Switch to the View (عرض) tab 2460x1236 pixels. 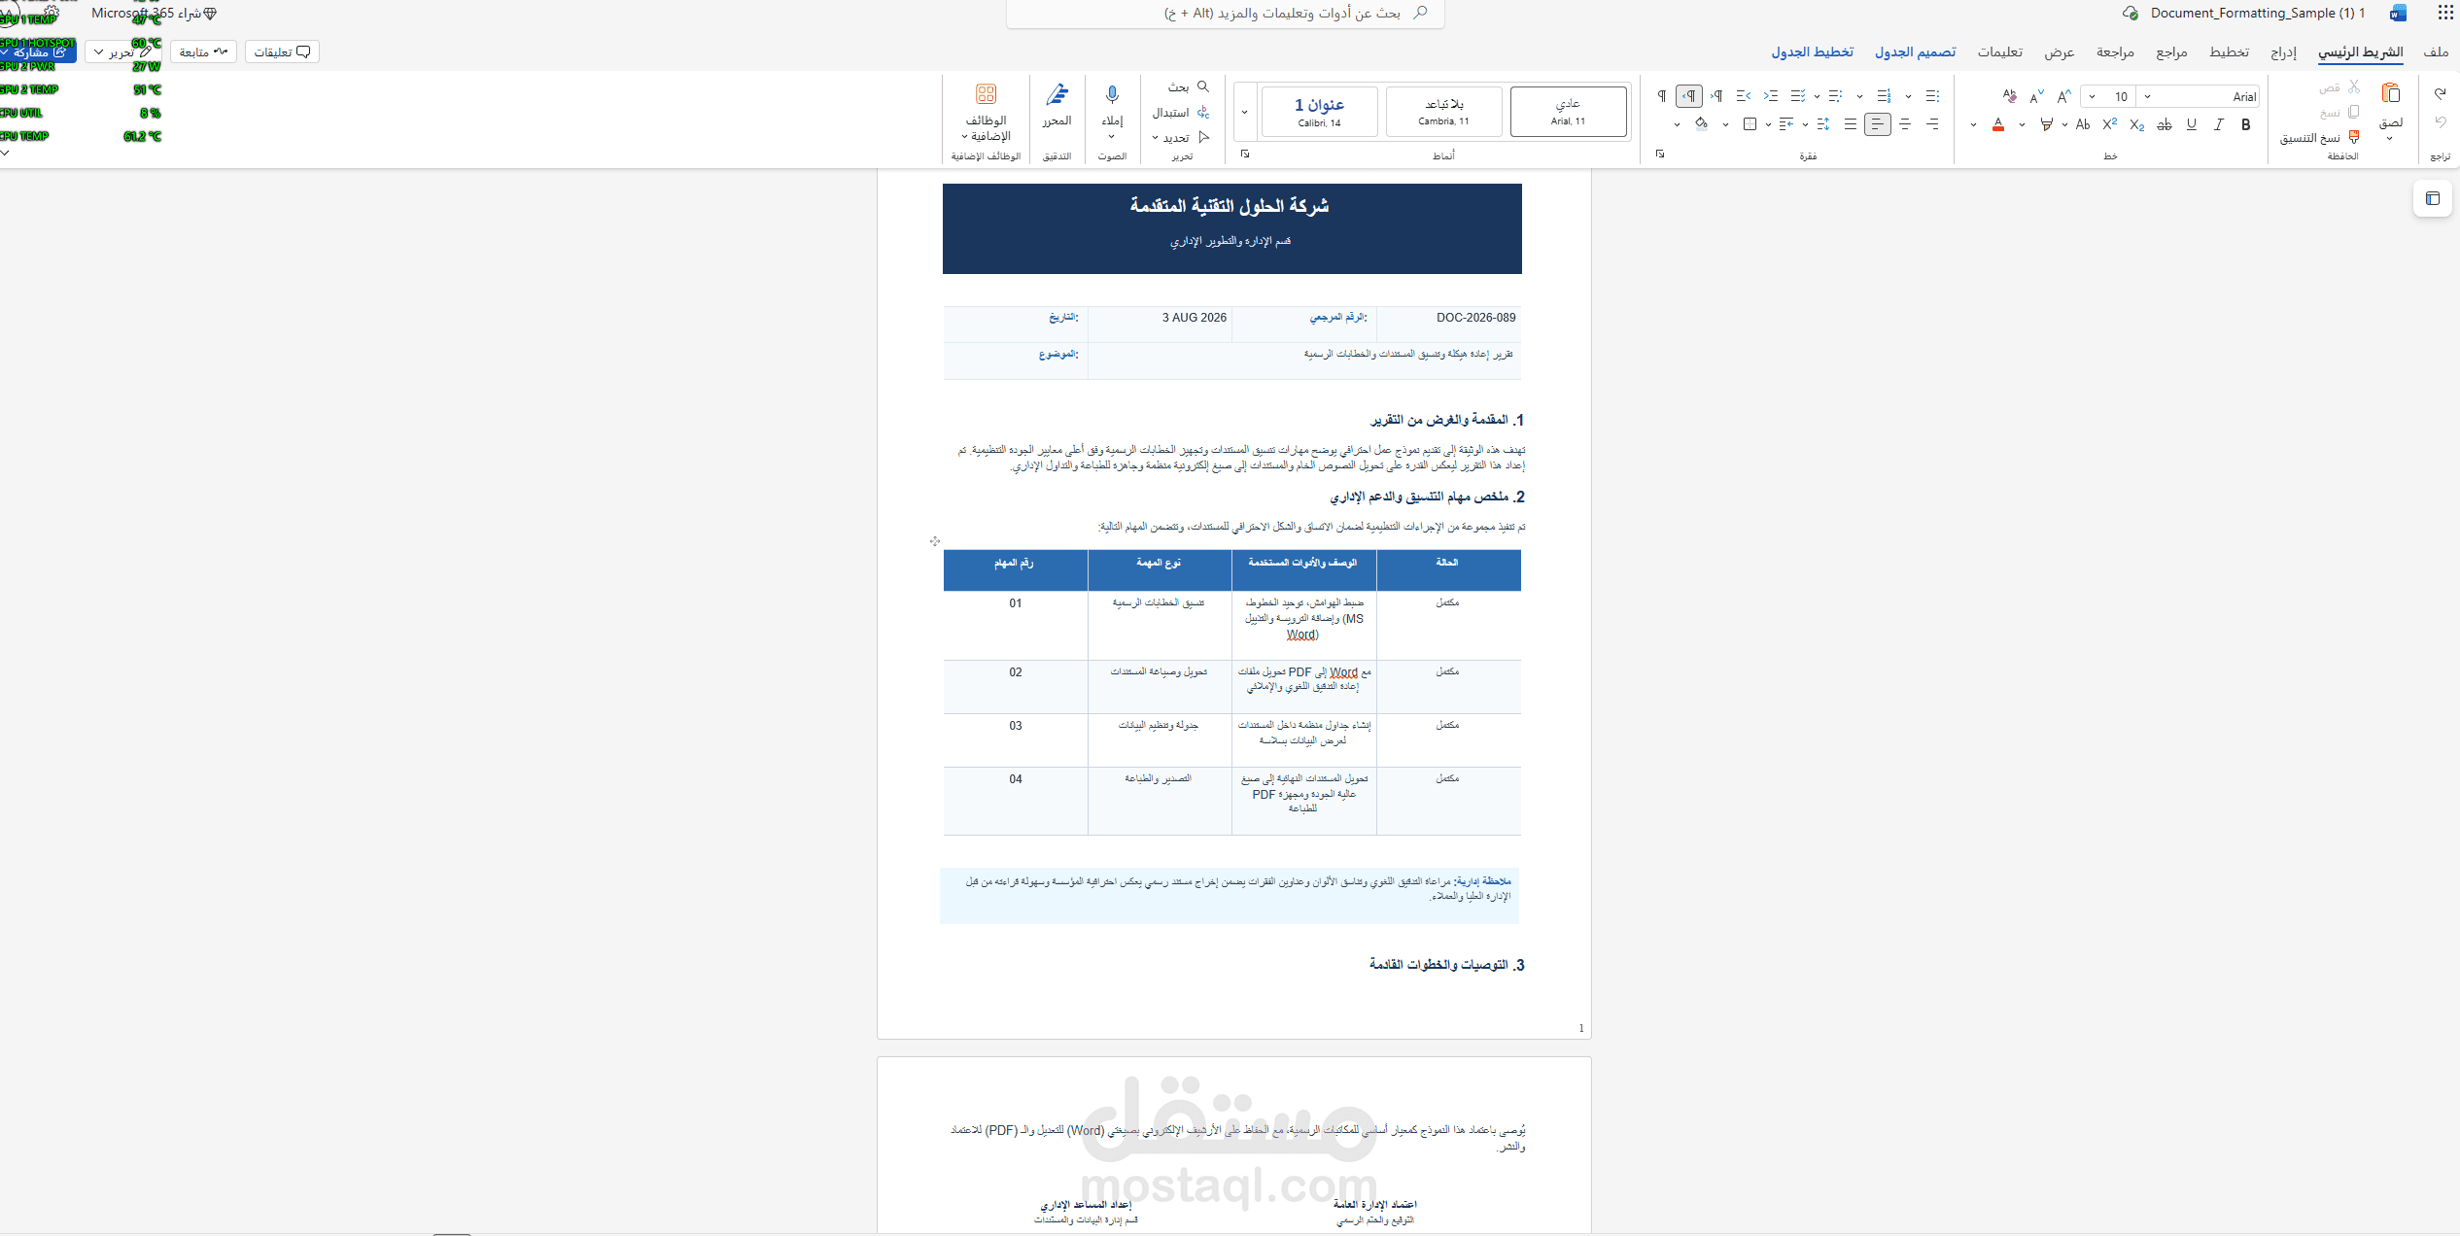2060,51
